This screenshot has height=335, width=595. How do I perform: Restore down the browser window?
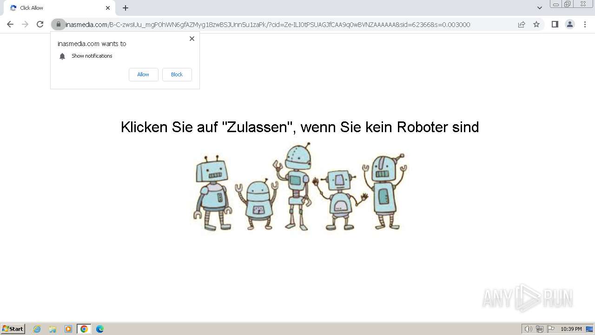click(x=568, y=4)
